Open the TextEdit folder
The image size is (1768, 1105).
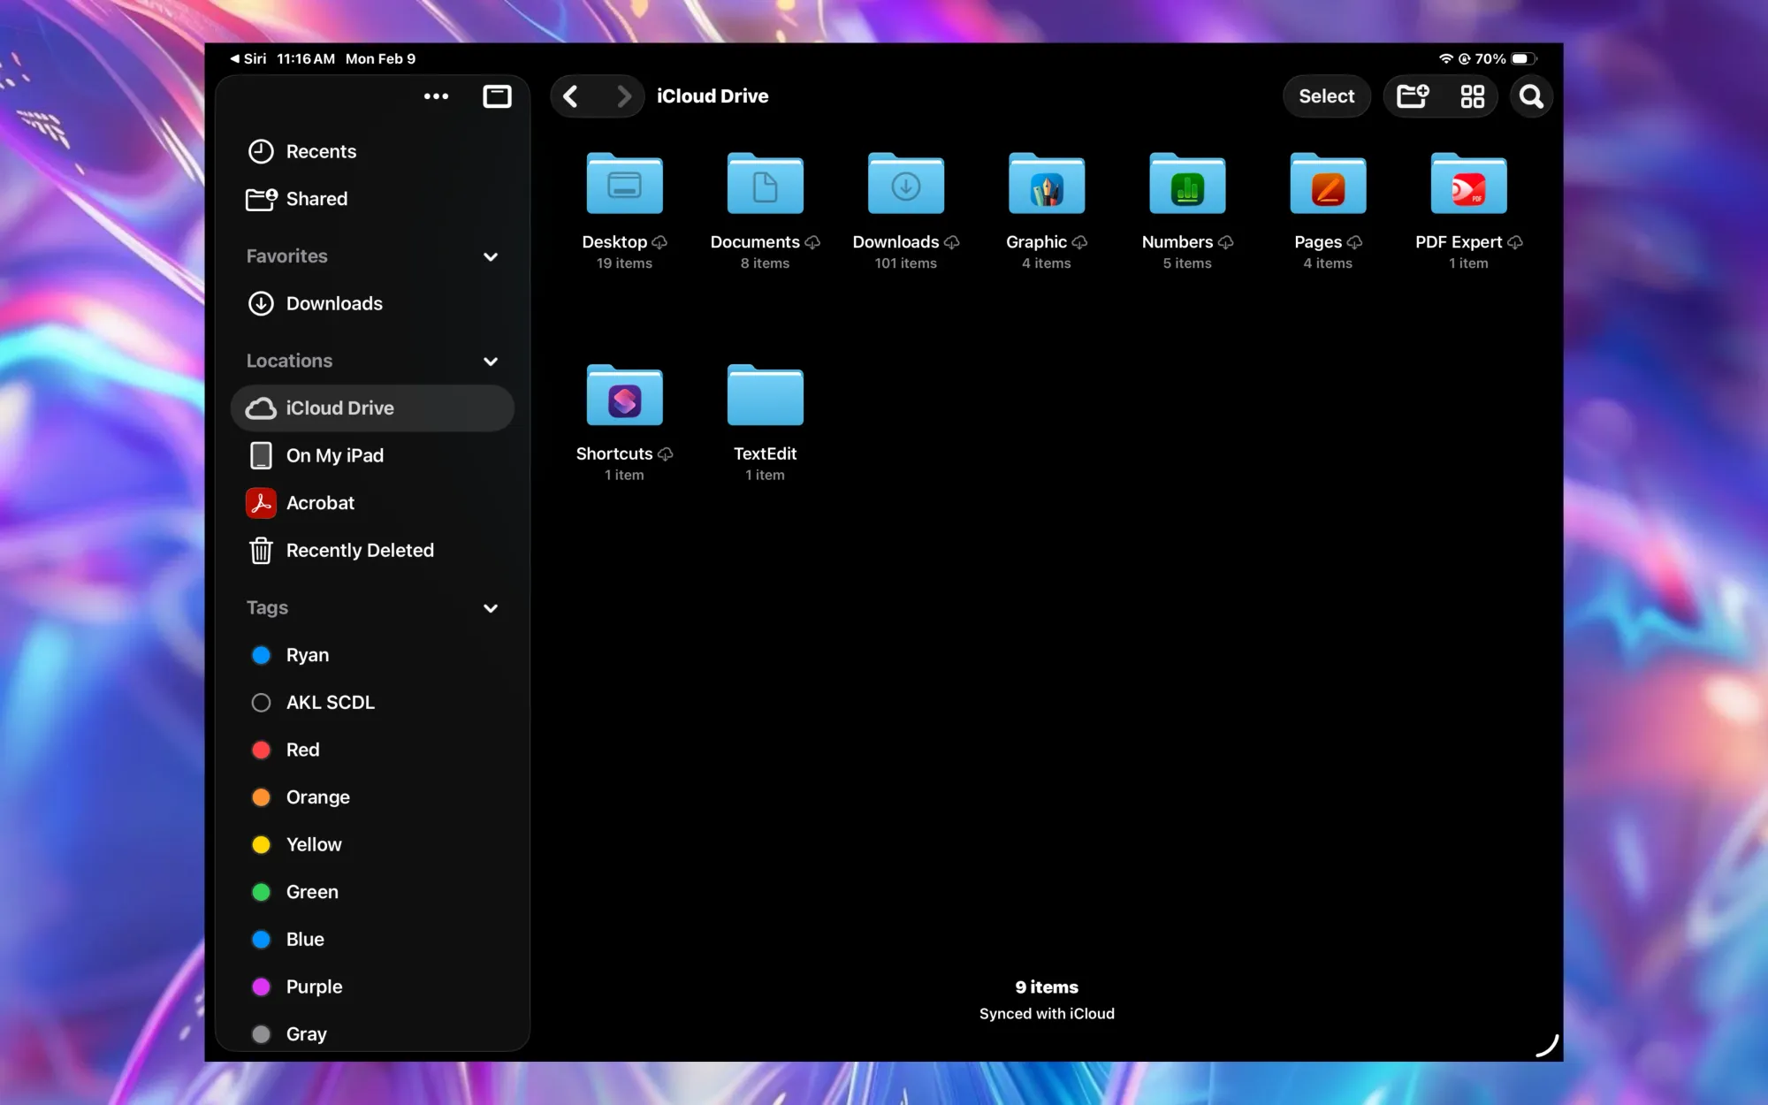click(x=765, y=396)
